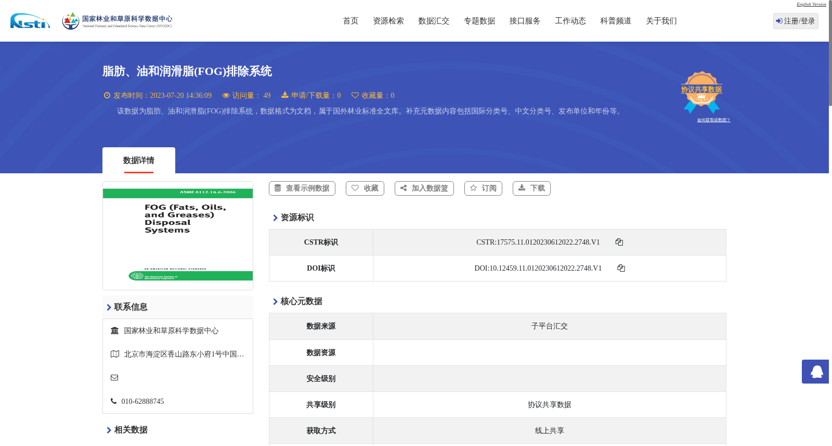Click the envelope email icon
The height and width of the screenshot is (446, 832).
coord(114,377)
